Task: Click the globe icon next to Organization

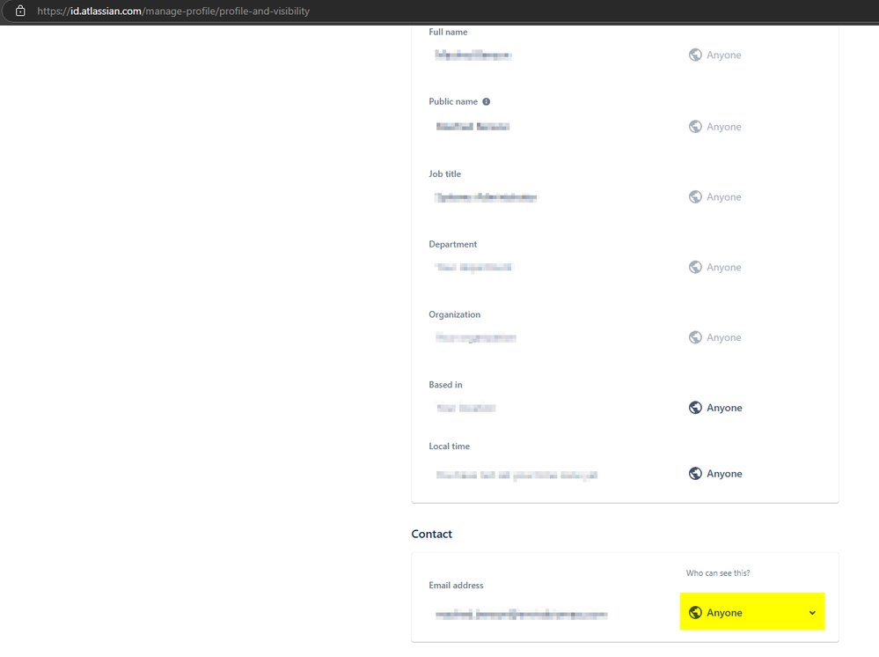Action: (694, 337)
